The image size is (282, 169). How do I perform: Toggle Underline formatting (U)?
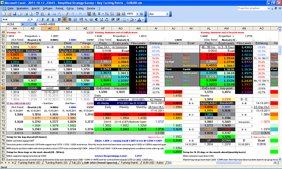point(53,19)
